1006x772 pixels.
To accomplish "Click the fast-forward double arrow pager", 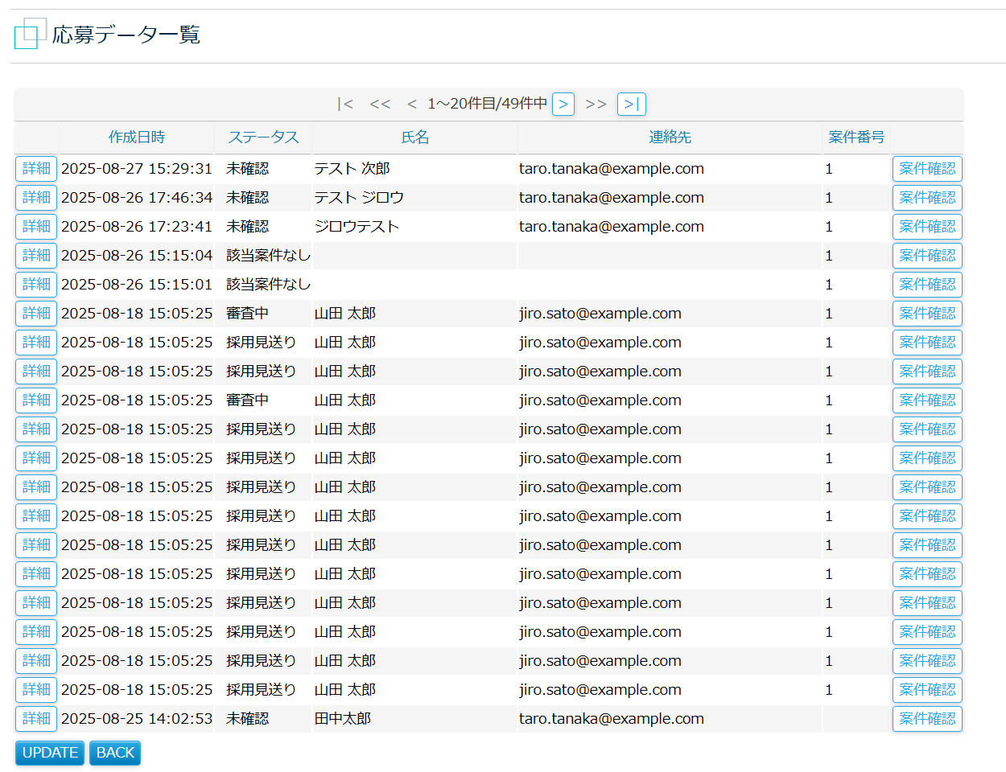I will tap(596, 104).
